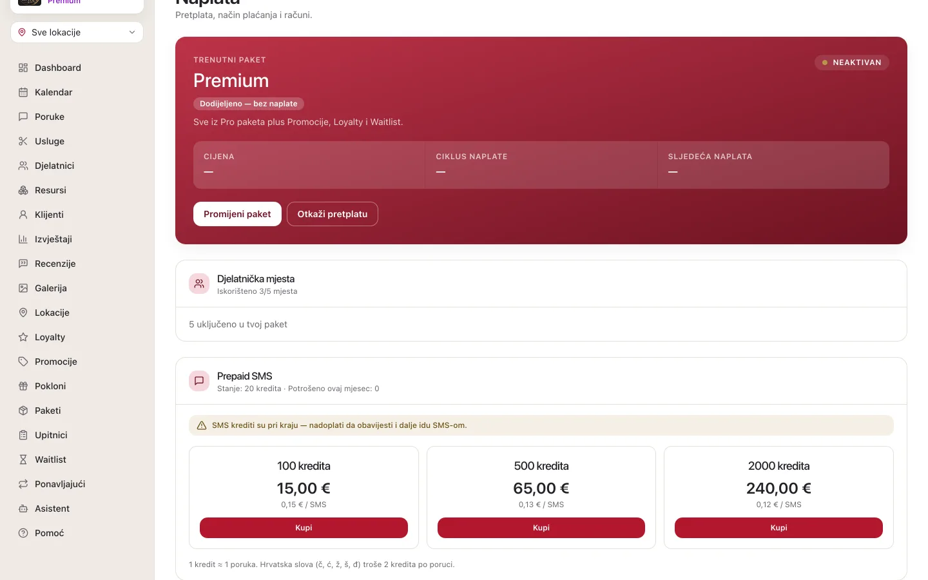The height and width of the screenshot is (580, 928).
Task: Click the 'Iskorišteno 3/5 mjesta' text
Action: coord(257,291)
